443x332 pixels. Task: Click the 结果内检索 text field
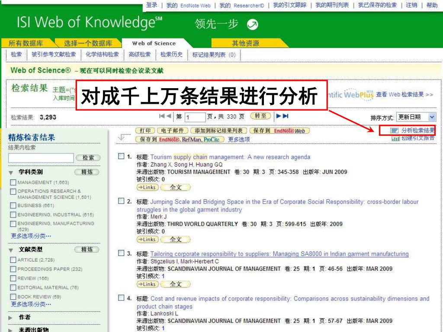tap(41, 158)
